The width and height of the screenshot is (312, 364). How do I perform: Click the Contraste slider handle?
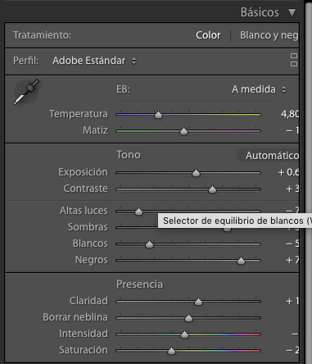[212, 189]
